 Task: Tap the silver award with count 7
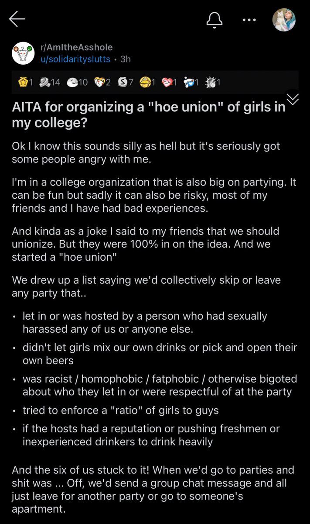[x=123, y=83]
